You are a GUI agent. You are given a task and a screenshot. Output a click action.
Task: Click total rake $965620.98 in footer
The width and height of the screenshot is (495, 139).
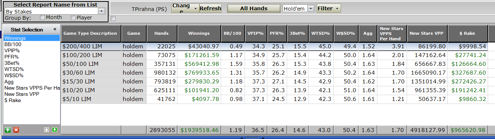click(x=468, y=130)
